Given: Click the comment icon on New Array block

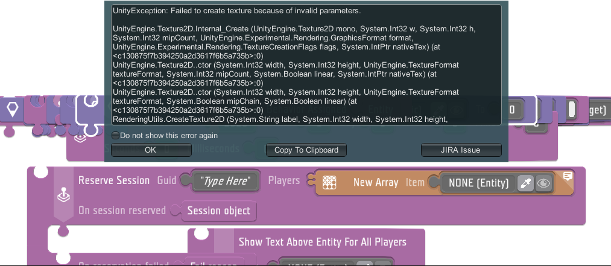Looking at the screenshot, I should pos(567,176).
